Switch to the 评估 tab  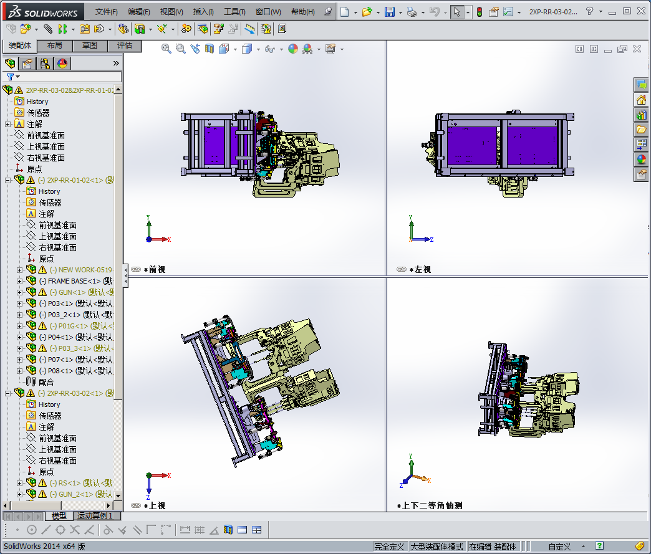pyautogui.click(x=125, y=45)
